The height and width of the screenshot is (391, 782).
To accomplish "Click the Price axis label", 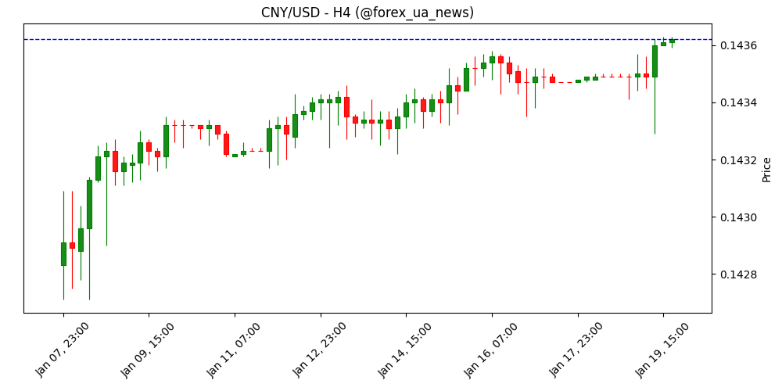I will coord(766,169).
